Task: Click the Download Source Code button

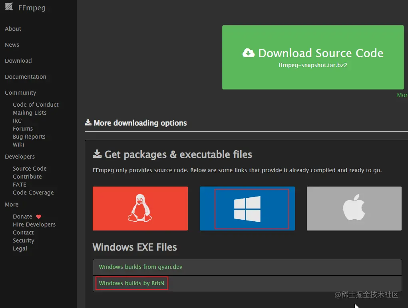Action: point(313,57)
